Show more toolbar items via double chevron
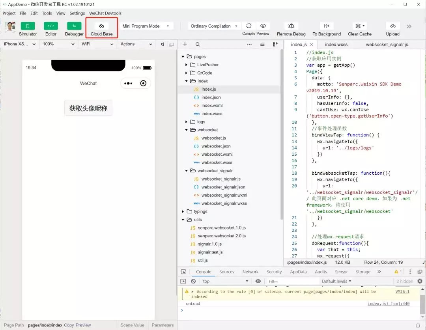426x330 pixels. click(409, 26)
